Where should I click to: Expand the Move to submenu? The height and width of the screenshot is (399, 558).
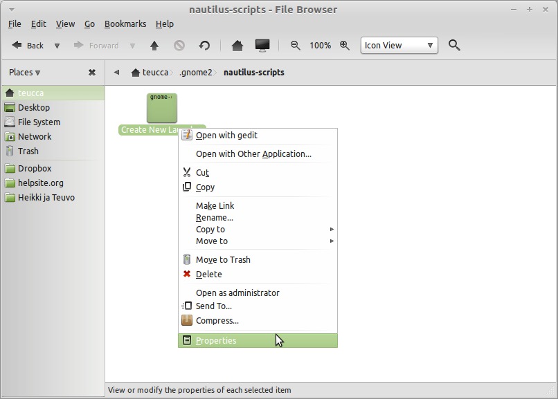[x=258, y=241]
